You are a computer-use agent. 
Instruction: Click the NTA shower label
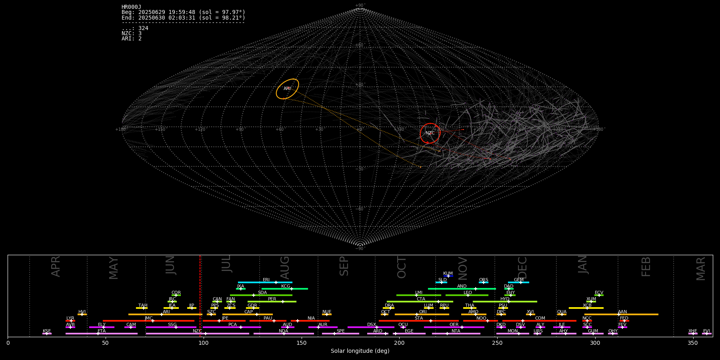coord(456,331)
